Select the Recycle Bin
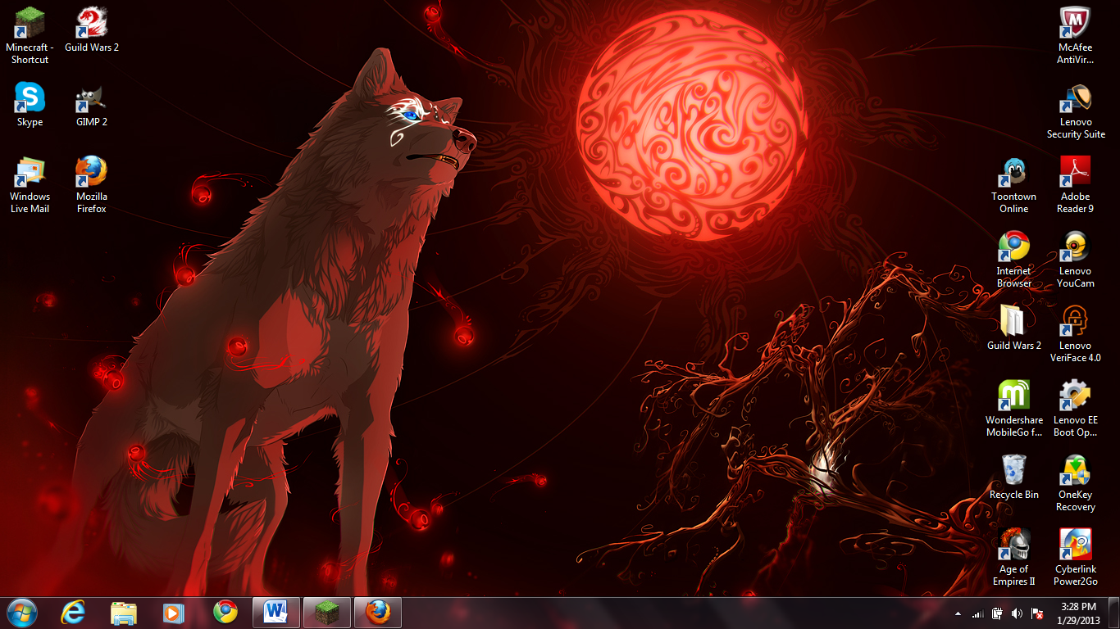Viewport: 1120px width, 629px height. [1013, 471]
